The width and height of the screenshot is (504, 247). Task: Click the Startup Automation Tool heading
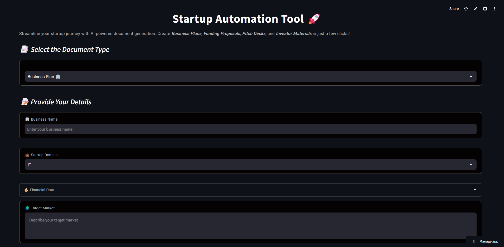pos(238,19)
